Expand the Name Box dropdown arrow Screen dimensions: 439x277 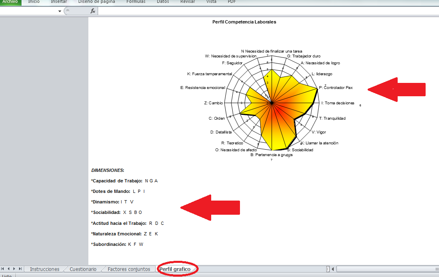point(60,11)
